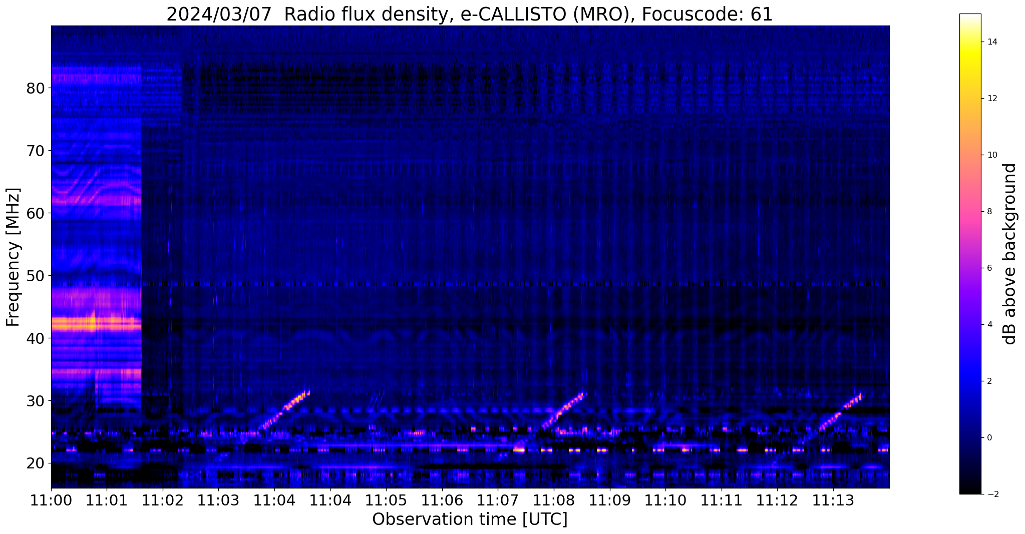Click the 30 tick on the frequency axis
The width and height of the screenshot is (1025, 534).
coord(36,401)
